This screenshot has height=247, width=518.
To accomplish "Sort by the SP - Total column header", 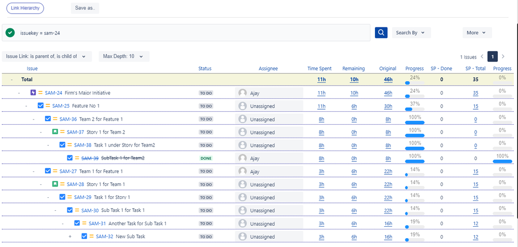I will (x=475, y=68).
